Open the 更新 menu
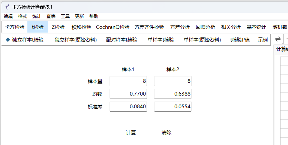Viewport: 288px width, 145px height. click(x=79, y=16)
